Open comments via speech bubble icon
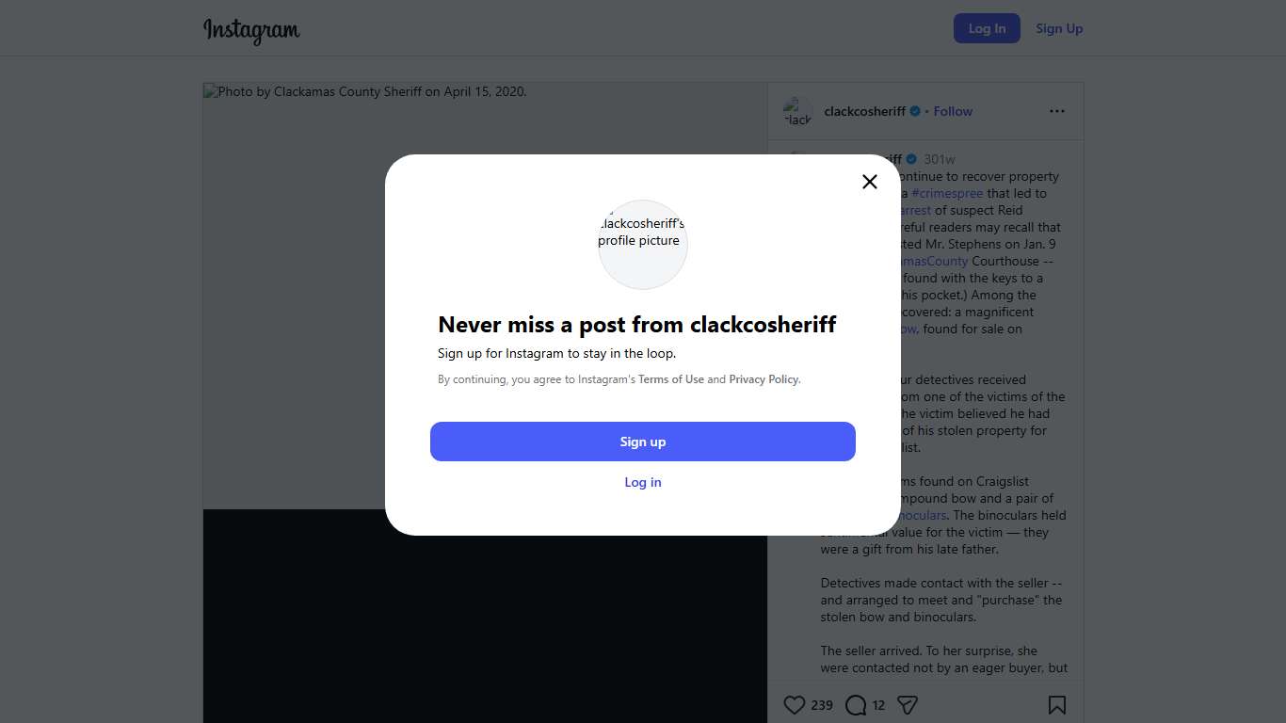Image resolution: width=1286 pixels, height=723 pixels. coord(856,705)
